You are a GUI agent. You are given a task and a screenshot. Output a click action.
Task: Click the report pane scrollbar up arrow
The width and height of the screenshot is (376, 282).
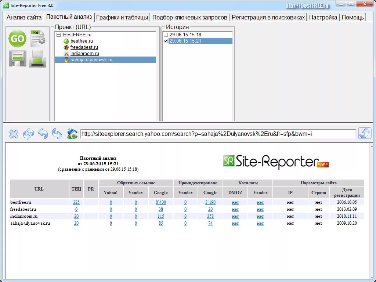372,145
